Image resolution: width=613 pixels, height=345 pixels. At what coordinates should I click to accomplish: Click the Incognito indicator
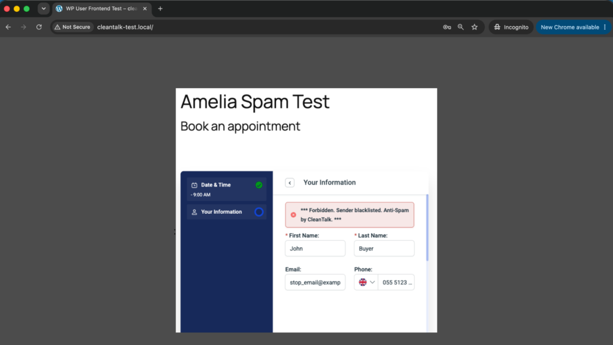tap(511, 27)
